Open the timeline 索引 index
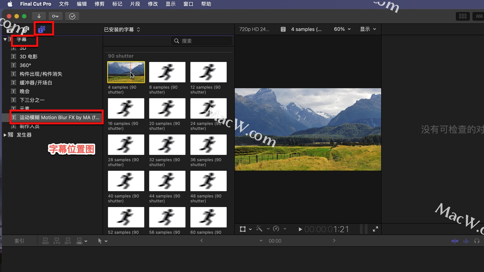 (x=19, y=241)
